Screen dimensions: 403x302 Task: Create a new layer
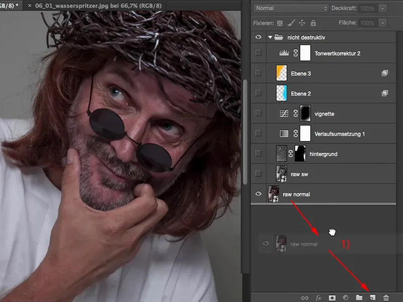pos(372,297)
